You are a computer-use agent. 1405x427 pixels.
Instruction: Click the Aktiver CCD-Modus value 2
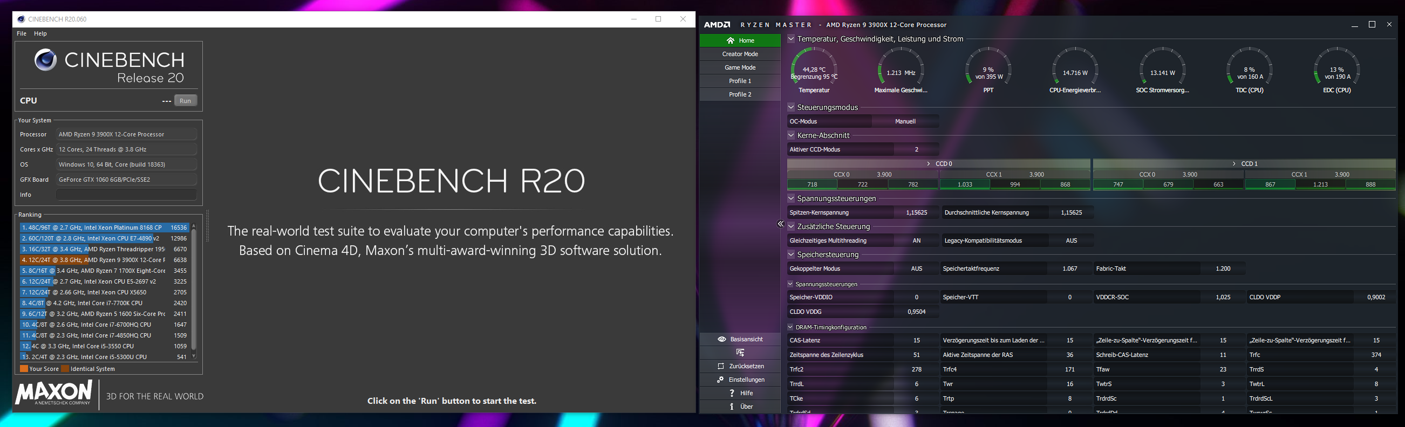coord(917,149)
